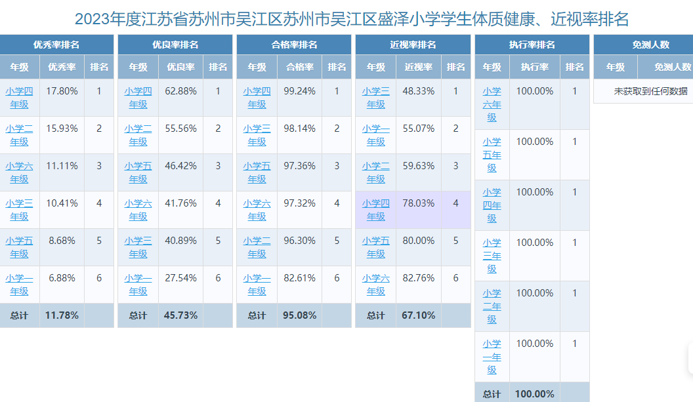Viewport: 693px width, 402px height.
Task: Open 小学三年级 link in 优良率排名 table
Action: coord(138,247)
